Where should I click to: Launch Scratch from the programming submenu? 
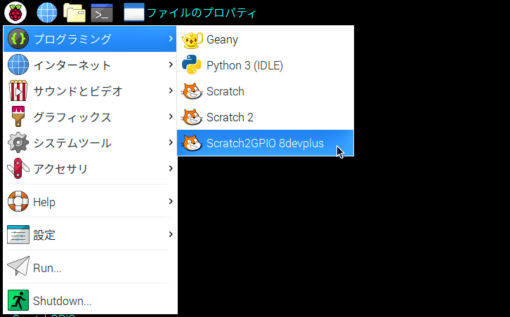point(265,91)
